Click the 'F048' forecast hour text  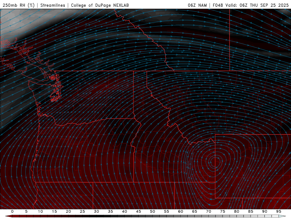click(x=218, y=5)
